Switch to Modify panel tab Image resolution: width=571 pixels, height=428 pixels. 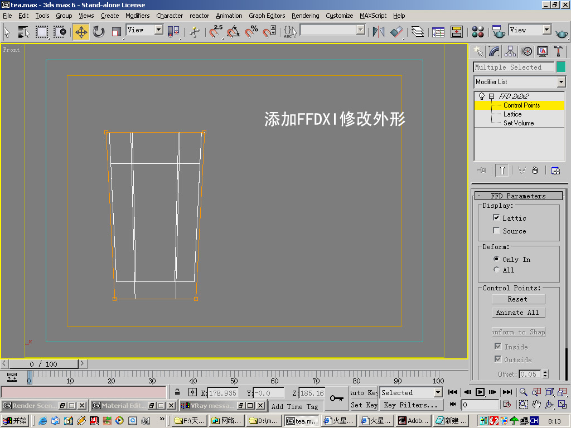pos(494,51)
